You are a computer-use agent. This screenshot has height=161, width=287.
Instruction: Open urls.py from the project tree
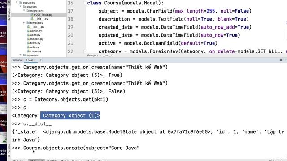click(x=35, y=47)
